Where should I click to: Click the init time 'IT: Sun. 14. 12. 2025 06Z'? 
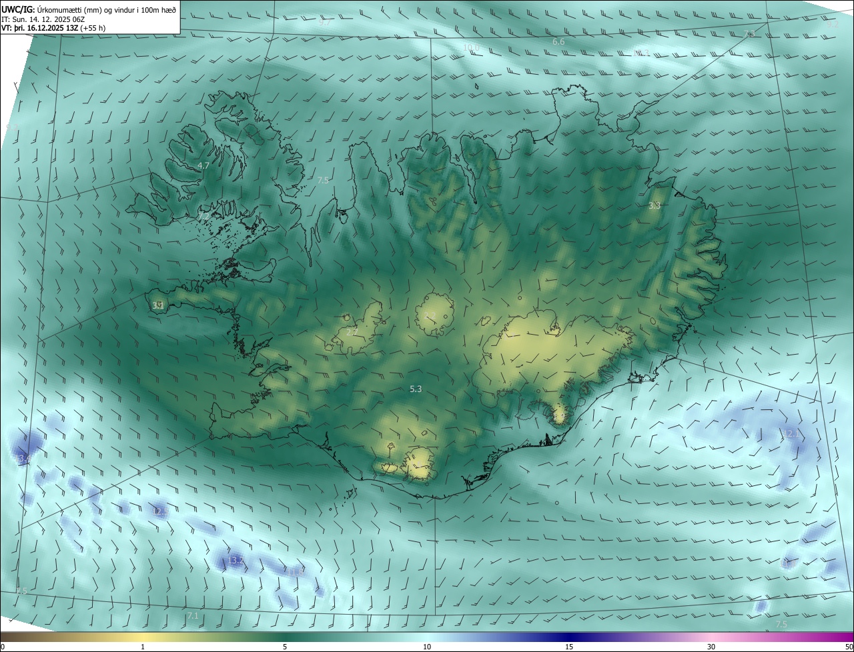click(x=45, y=19)
